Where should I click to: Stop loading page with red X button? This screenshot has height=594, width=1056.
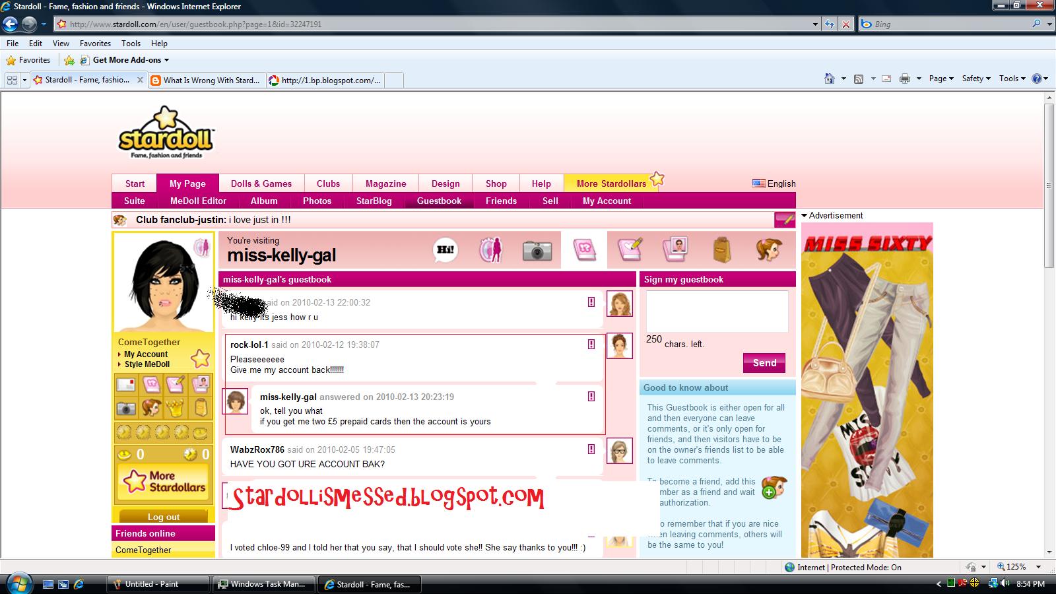[x=845, y=24]
